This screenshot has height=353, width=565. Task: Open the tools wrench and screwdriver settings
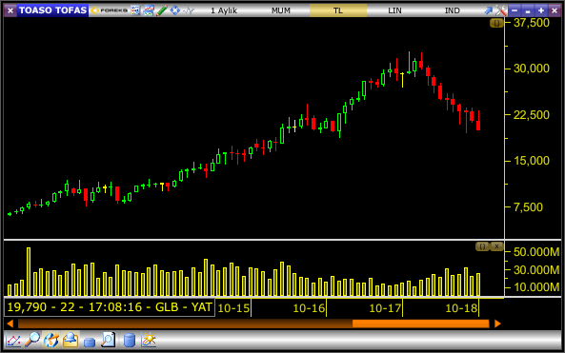click(x=501, y=10)
